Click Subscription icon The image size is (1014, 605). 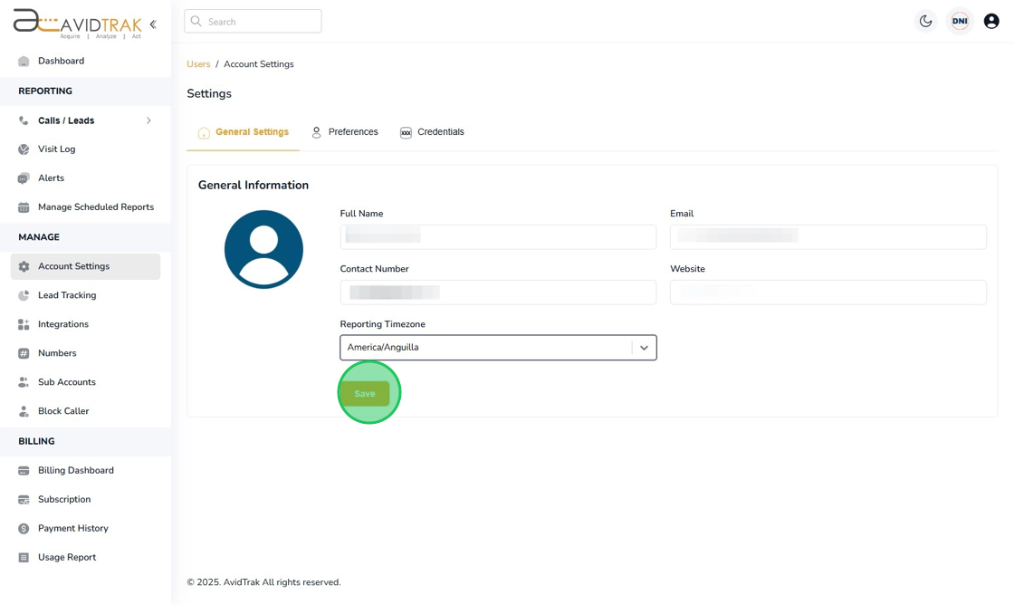click(x=24, y=500)
